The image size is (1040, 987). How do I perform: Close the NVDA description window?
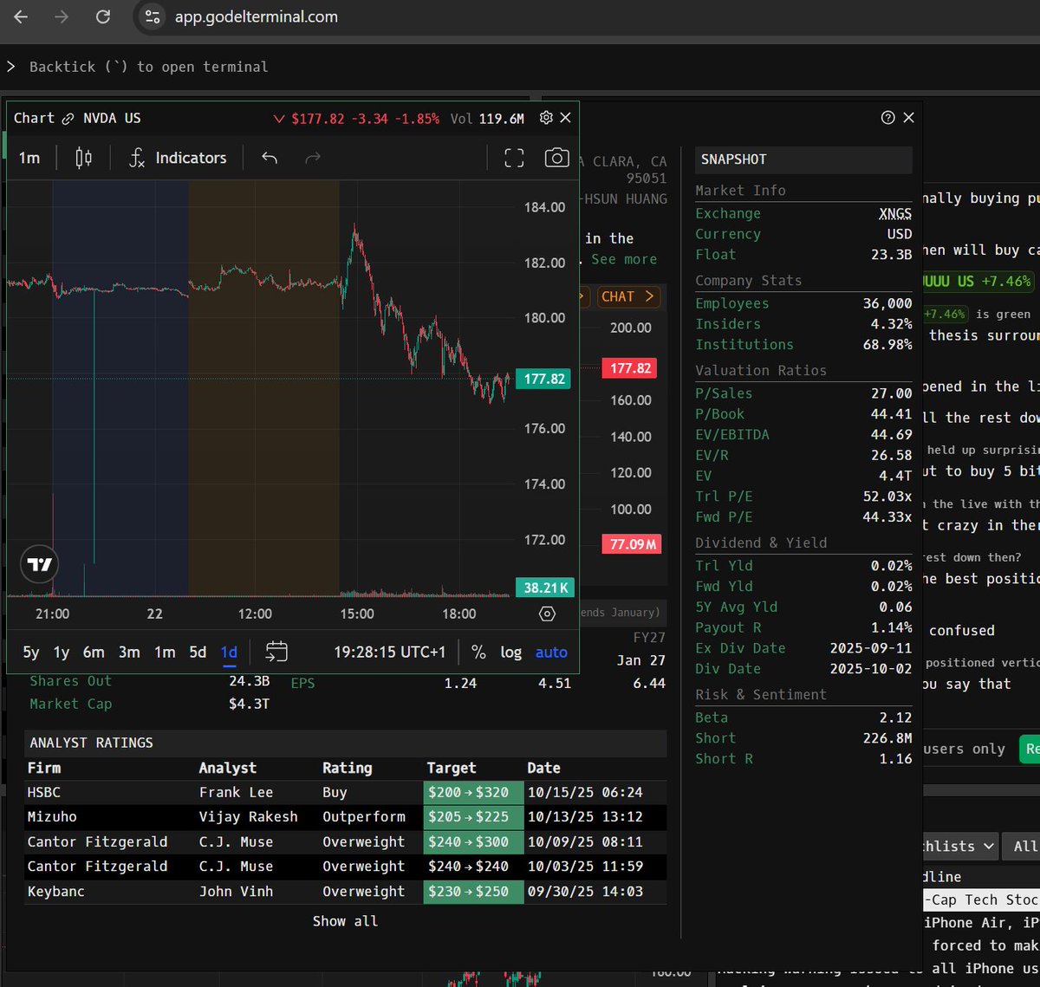(908, 118)
